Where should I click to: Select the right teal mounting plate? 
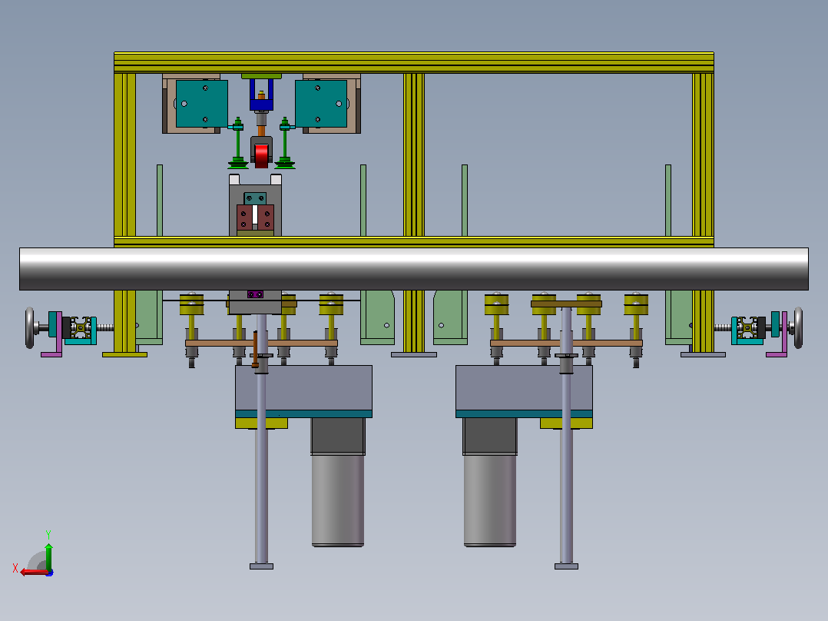(321, 104)
